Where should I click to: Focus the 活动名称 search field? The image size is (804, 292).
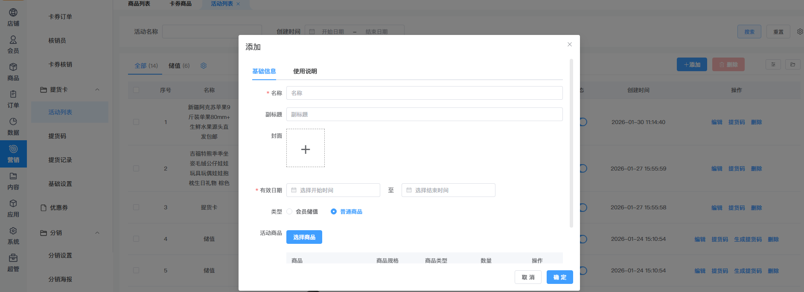(212, 32)
